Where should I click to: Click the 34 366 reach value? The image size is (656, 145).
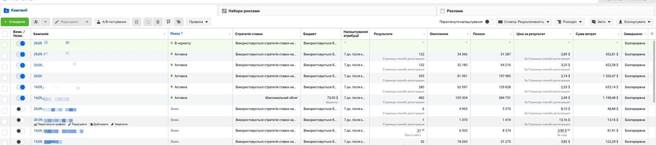tap(462, 54)
